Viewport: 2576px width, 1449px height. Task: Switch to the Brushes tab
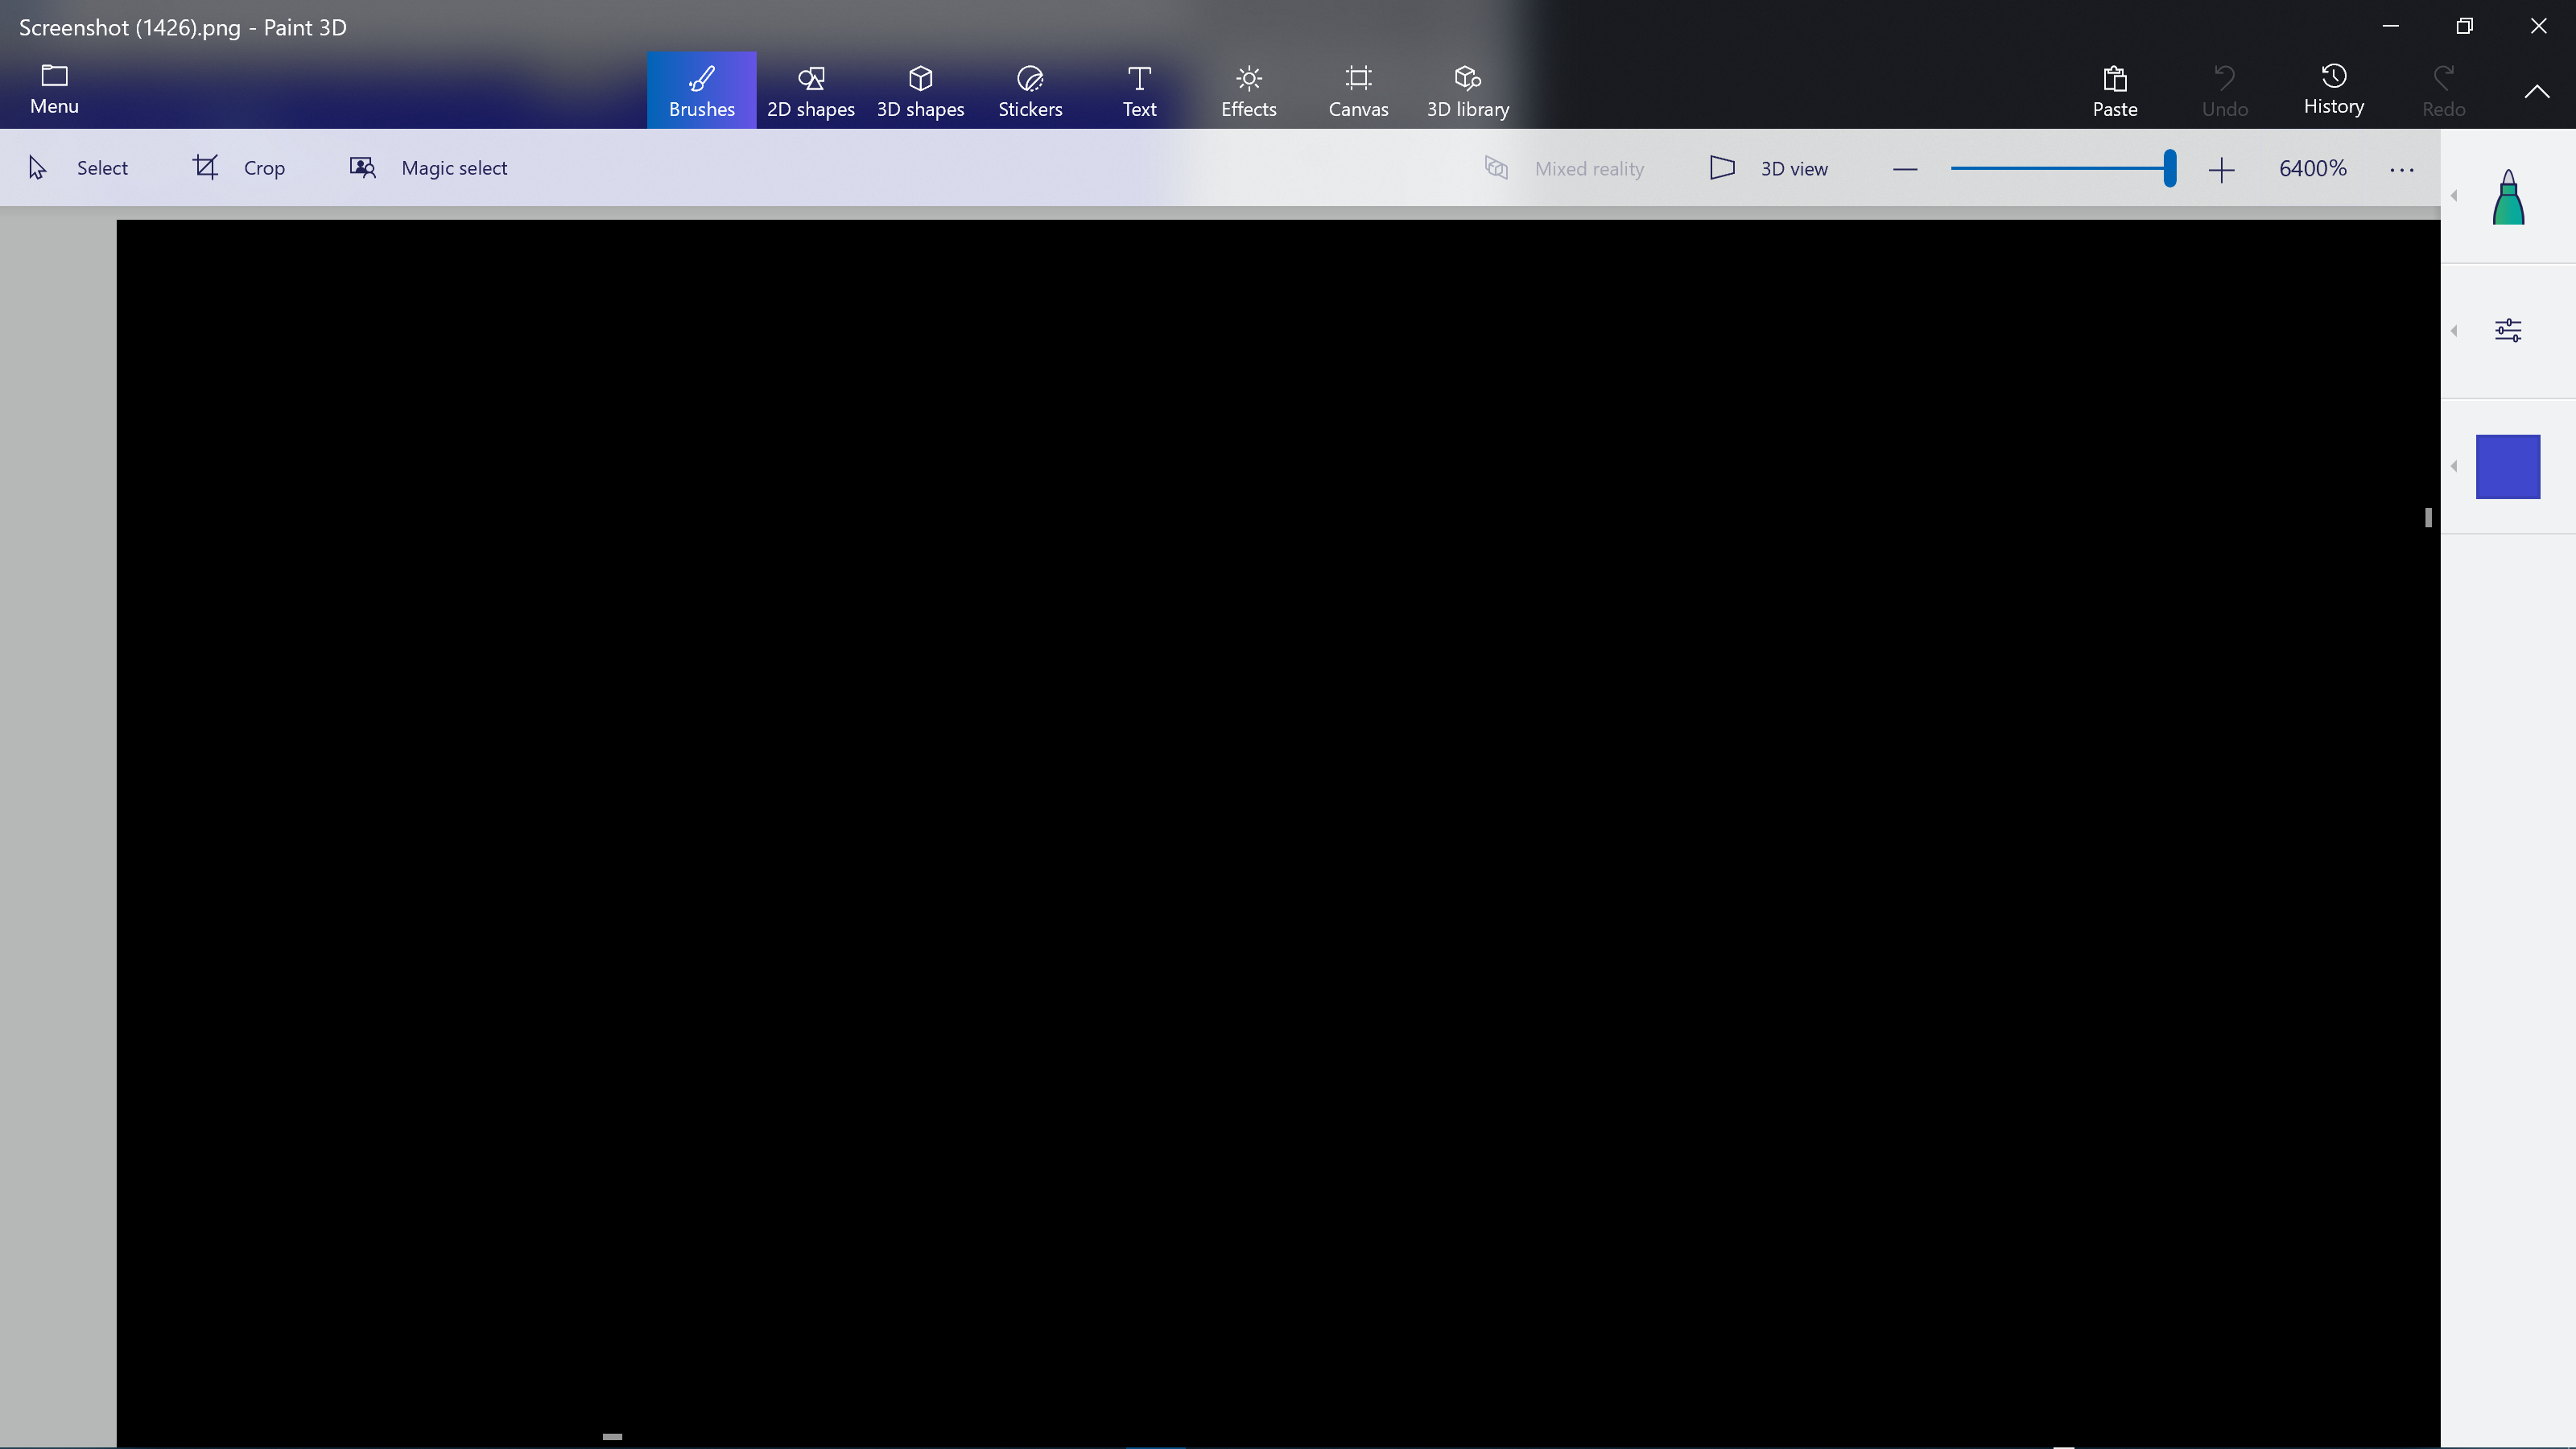(701, 90)
